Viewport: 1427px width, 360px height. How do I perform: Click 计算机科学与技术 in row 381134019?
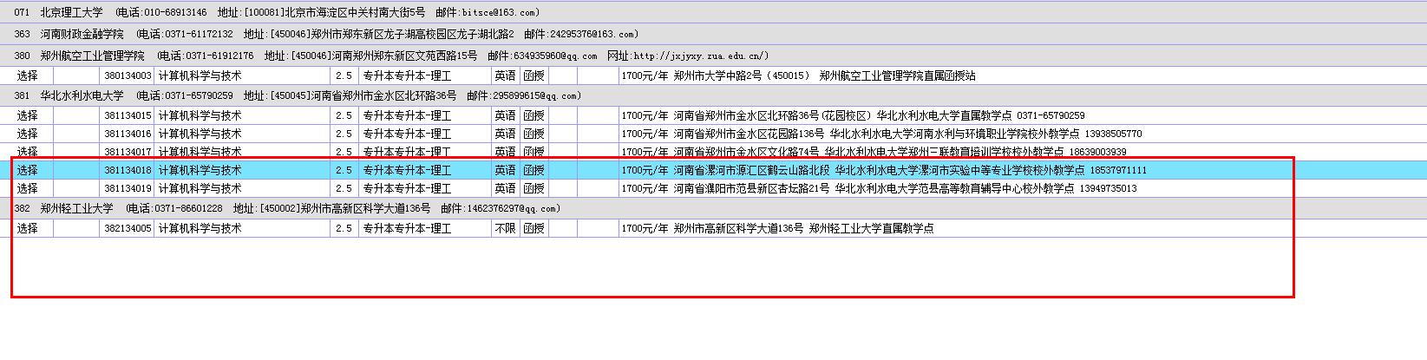[x=200, y=188]
